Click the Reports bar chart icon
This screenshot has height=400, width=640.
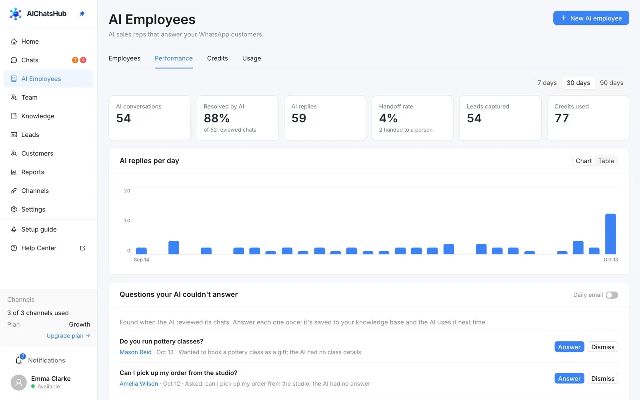click(14, 172)
